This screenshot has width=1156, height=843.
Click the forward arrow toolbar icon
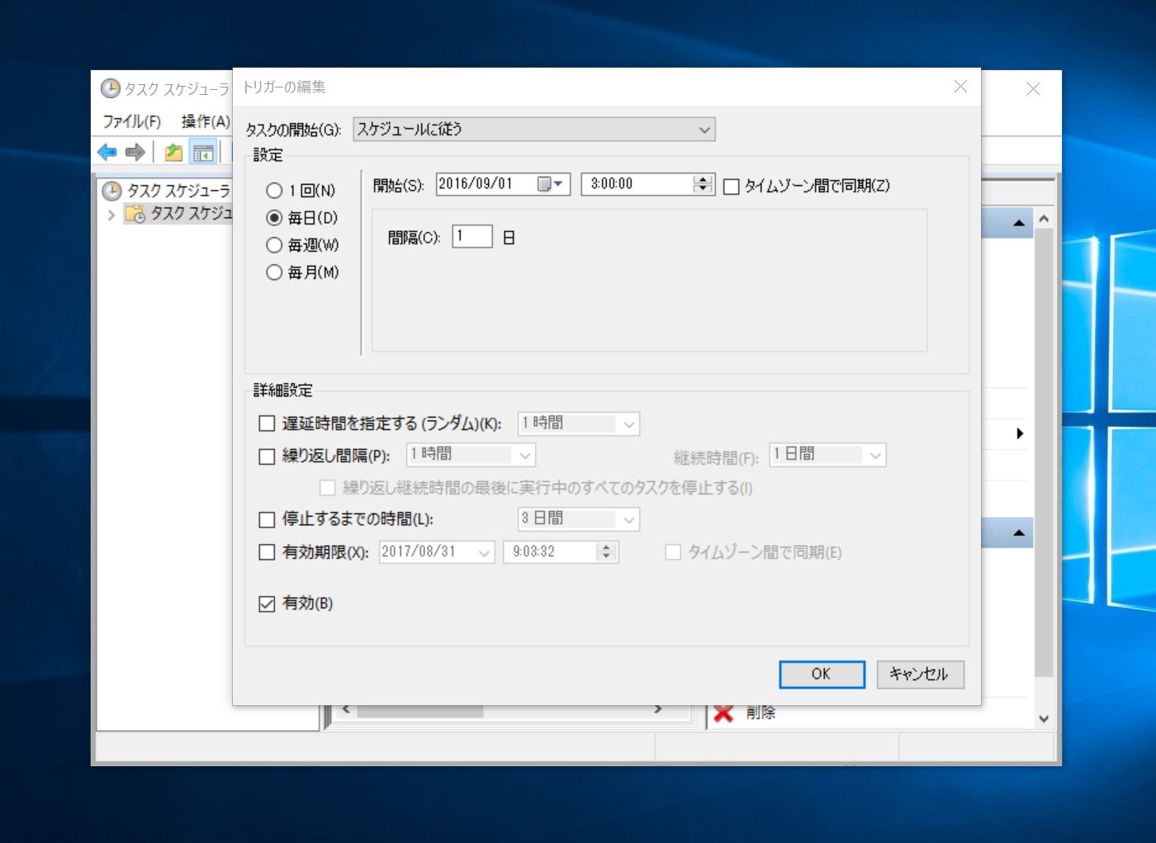coord(135,152)
